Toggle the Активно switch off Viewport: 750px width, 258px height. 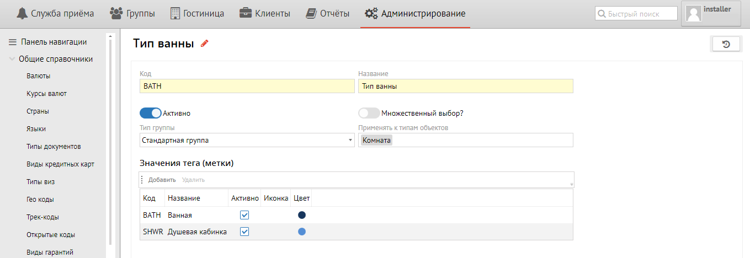[x=150, y=113]
